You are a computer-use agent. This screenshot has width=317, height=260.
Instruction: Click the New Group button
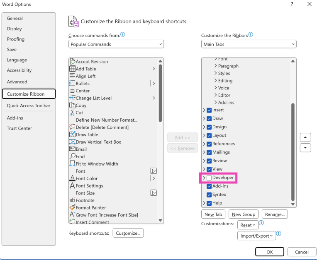[x=243, y=214]
